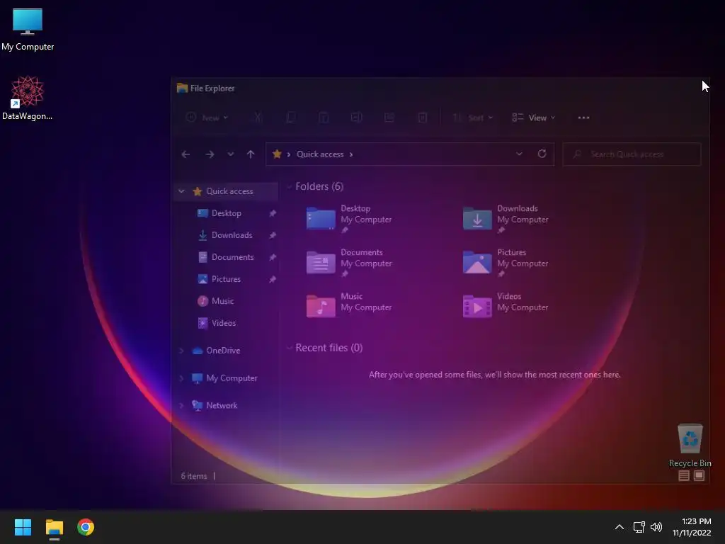The image size is (725, 544).
Task: Click the network icon in system tray
Action: [x=639, y=527]
